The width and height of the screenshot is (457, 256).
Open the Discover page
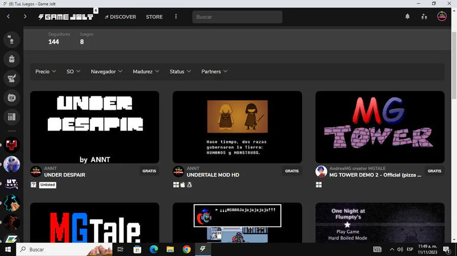pos(120,17)
